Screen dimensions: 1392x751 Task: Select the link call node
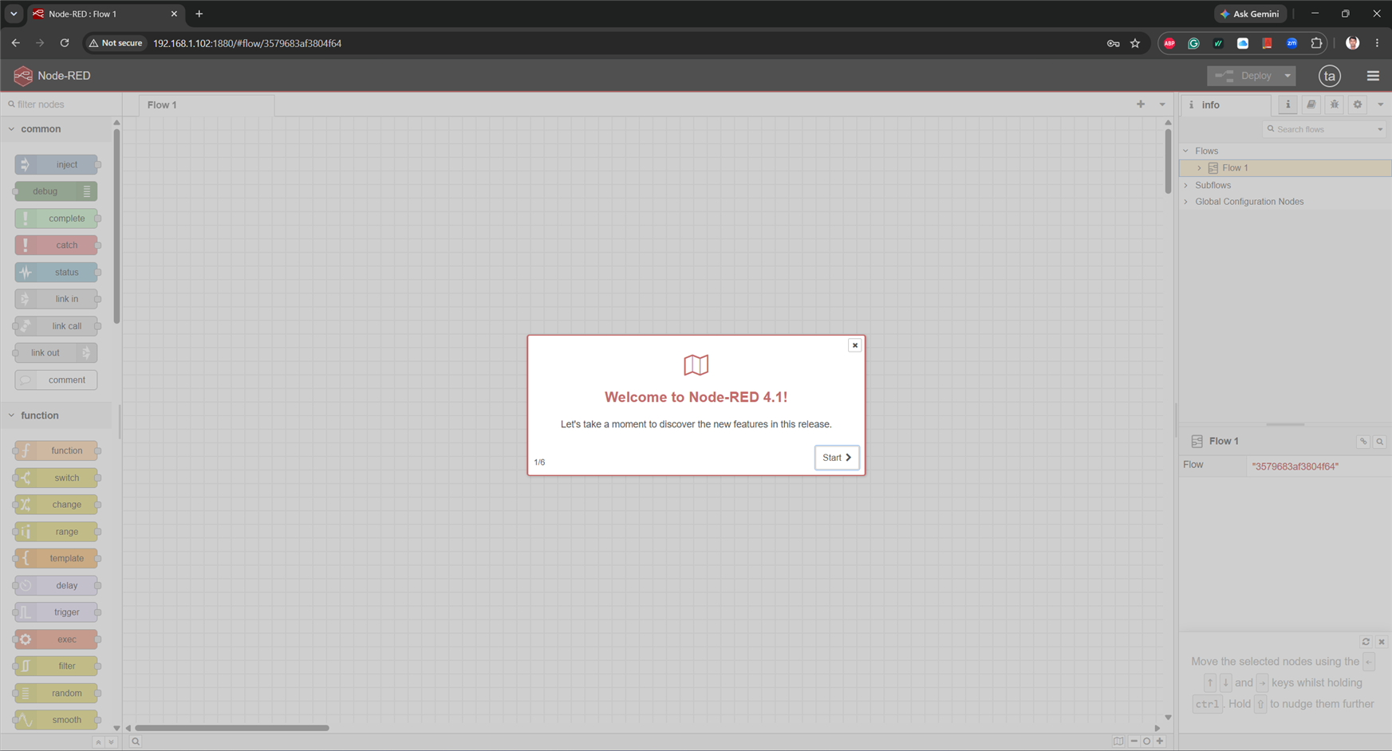pos(56,326)
